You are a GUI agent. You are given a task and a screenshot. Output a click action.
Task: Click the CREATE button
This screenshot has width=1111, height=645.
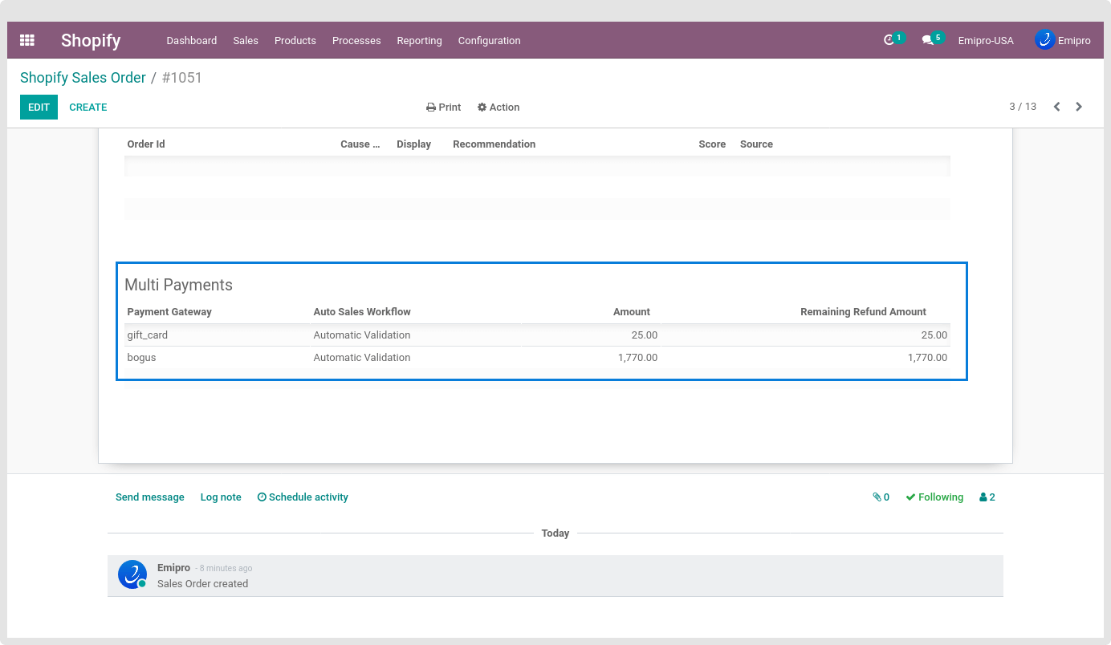pos(88,107)
